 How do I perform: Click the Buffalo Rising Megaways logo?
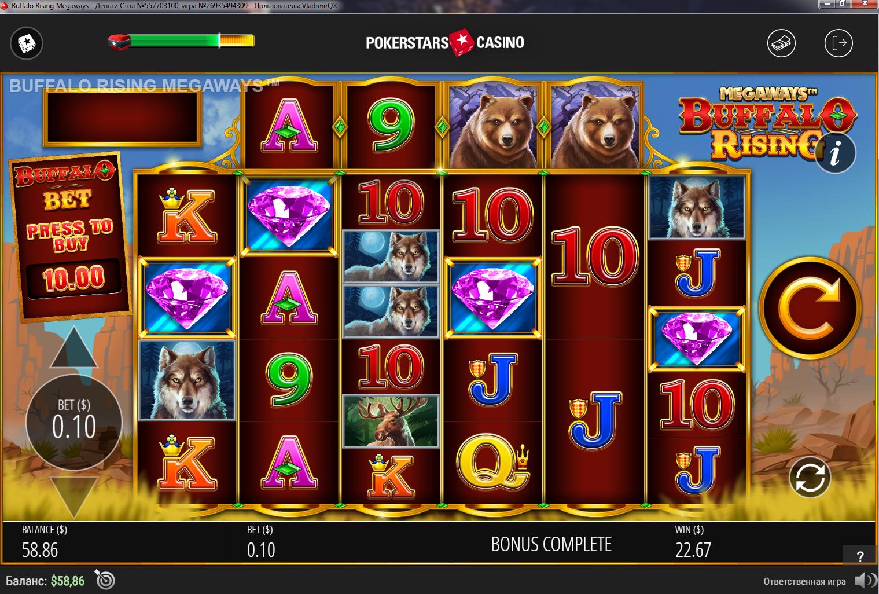(766, 122)
